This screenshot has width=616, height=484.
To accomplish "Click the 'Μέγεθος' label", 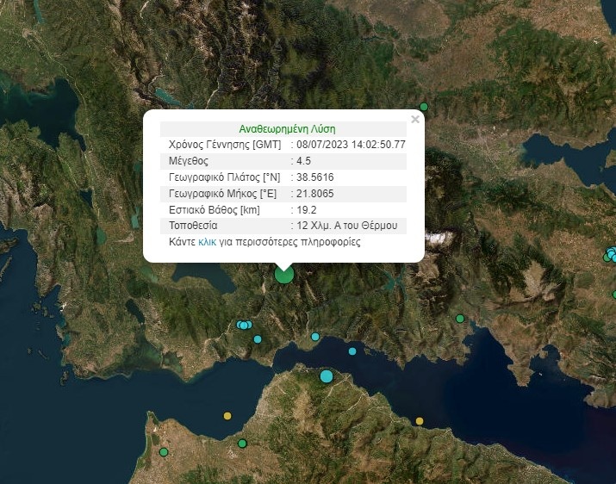I will (x=189, y=161).
